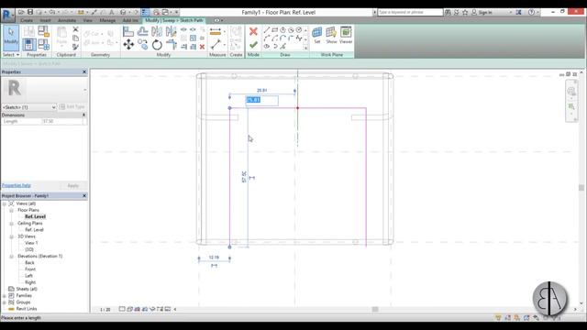Click the Apply button in Properties
Image resolution: width=587 pixels, height=330 pixels.
point(73,185)
